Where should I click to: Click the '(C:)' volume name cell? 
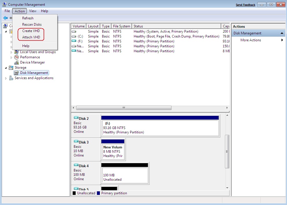coord(80,36)
